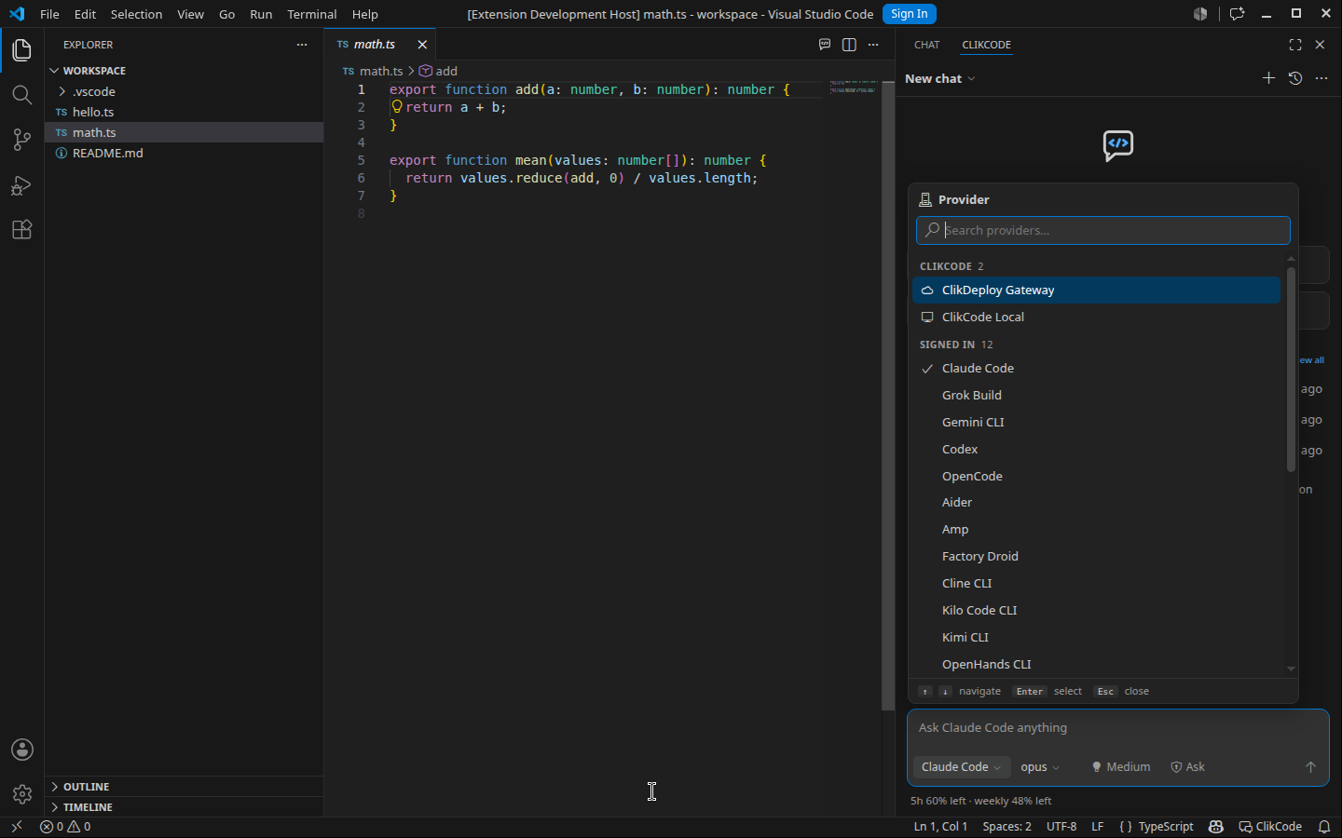Viewport: 1342px width, 838px height.
Task: Toggle the Ask mode shield button
Action: click(x=1188, y=767)
